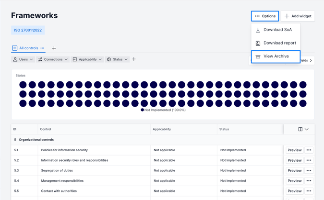Open more actions for control 5.2
This screenshot has width=324, height=200.
(x=309, y=160)
